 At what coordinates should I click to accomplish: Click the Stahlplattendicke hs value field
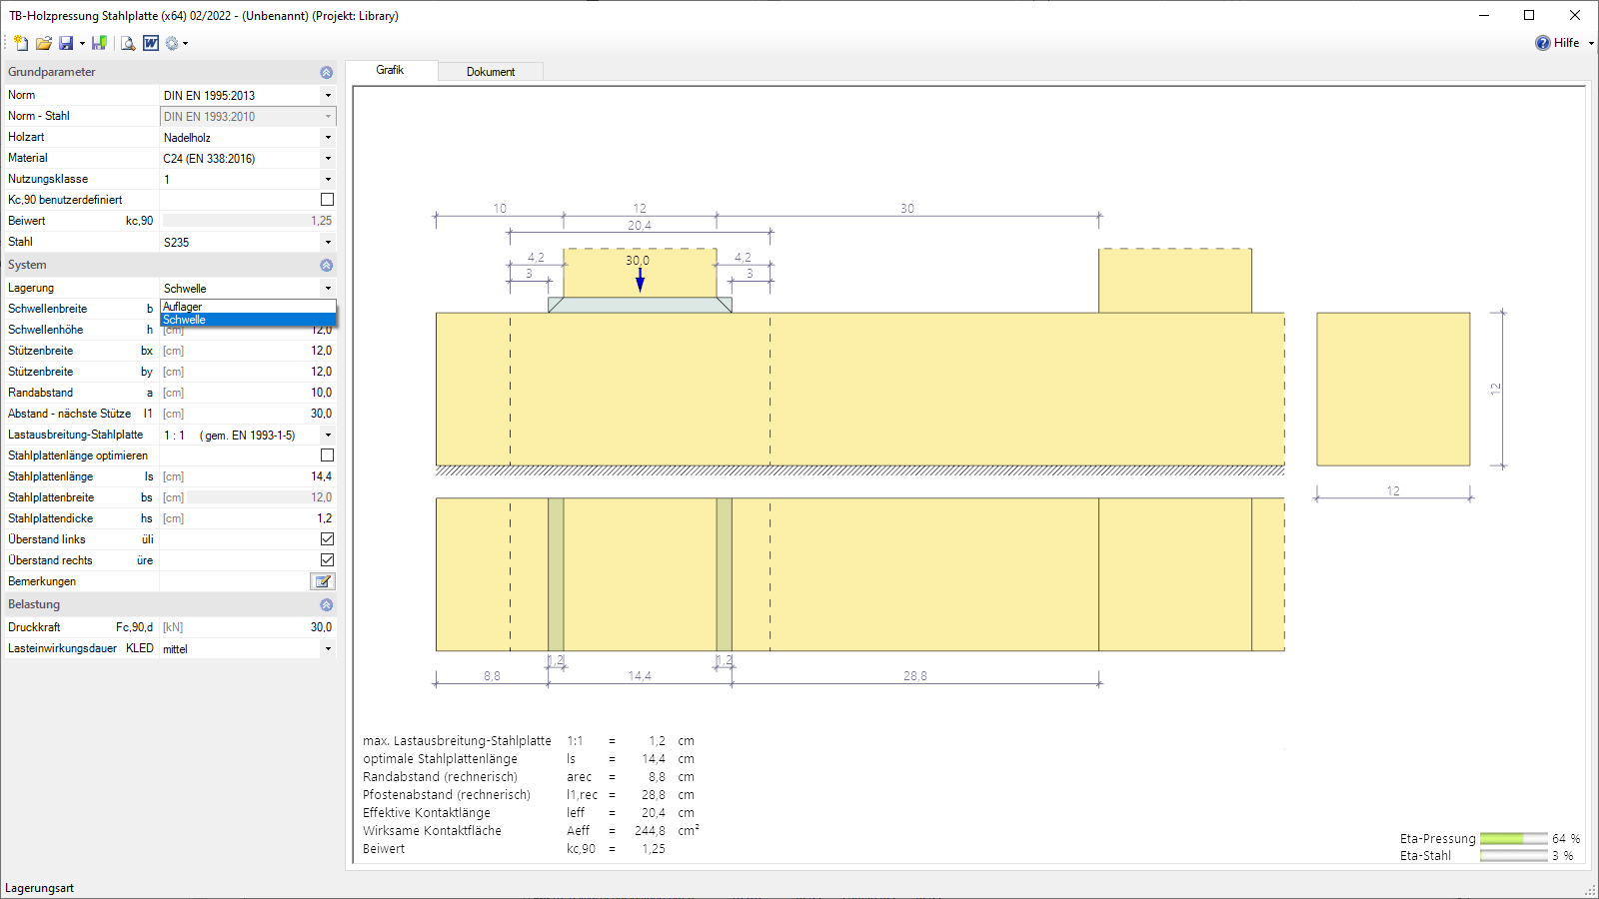click(248, 518)
